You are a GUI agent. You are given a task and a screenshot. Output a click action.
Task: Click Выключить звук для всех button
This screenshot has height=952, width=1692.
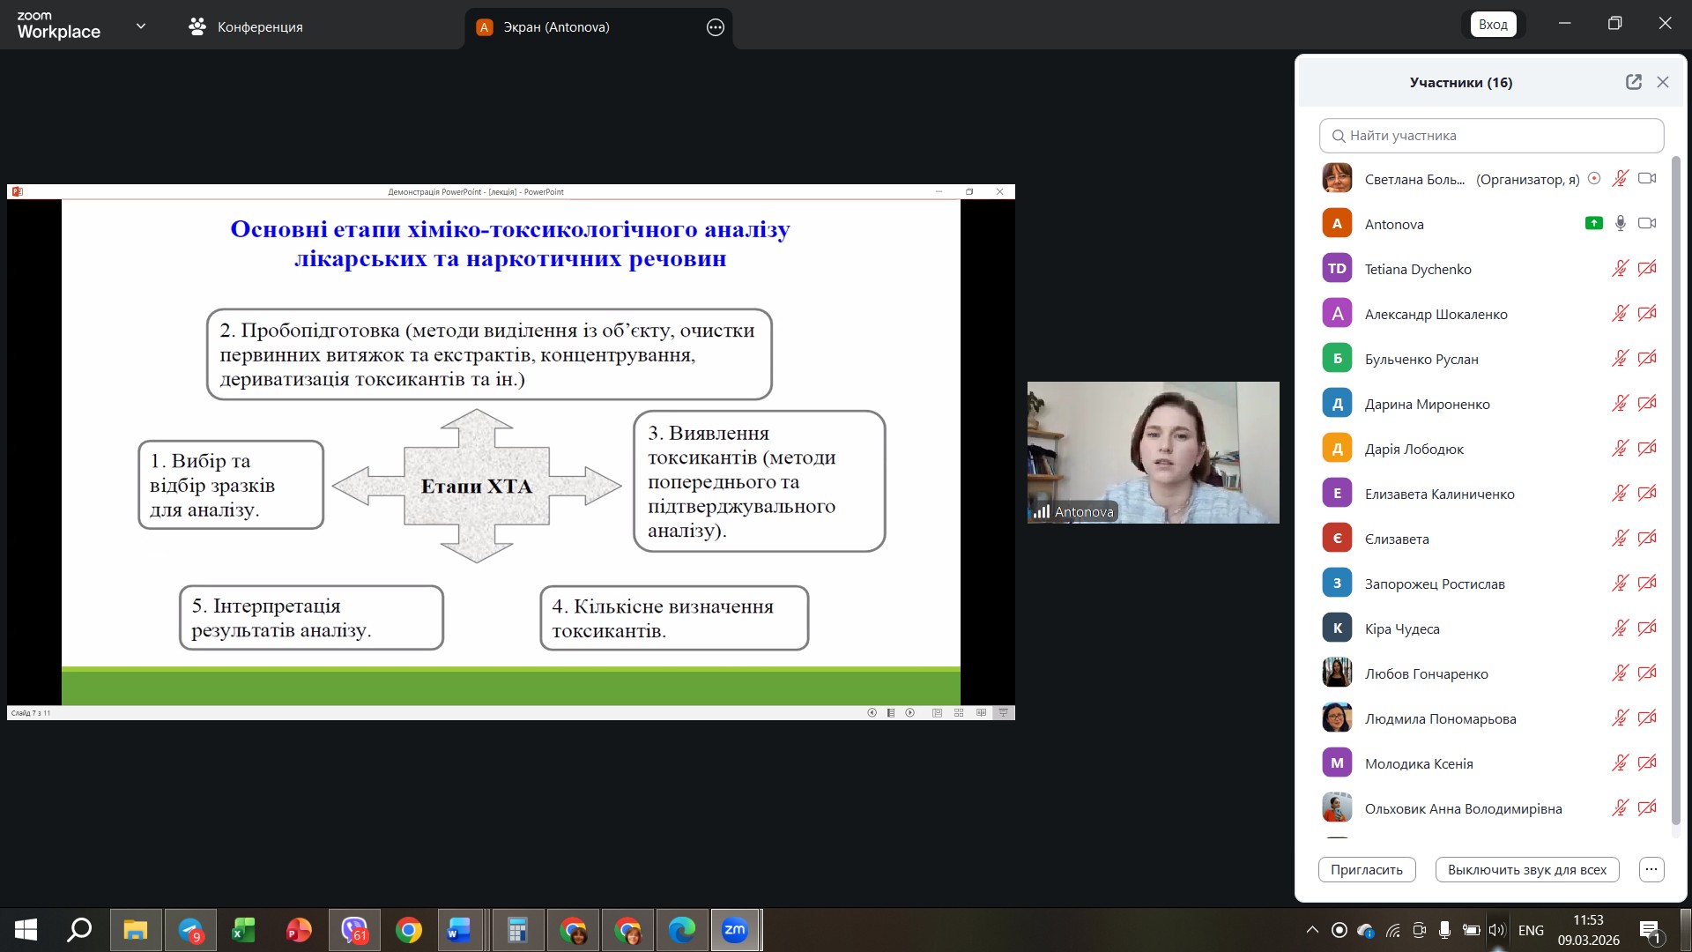(1526, 869)
